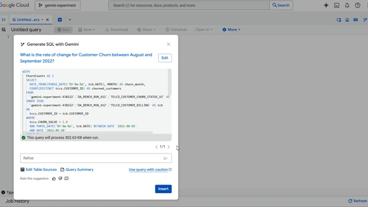Image resolution: width=368 pixels, height=207 pixels.
Task: Open Edit Table Sources
Action: coord(39,170)
